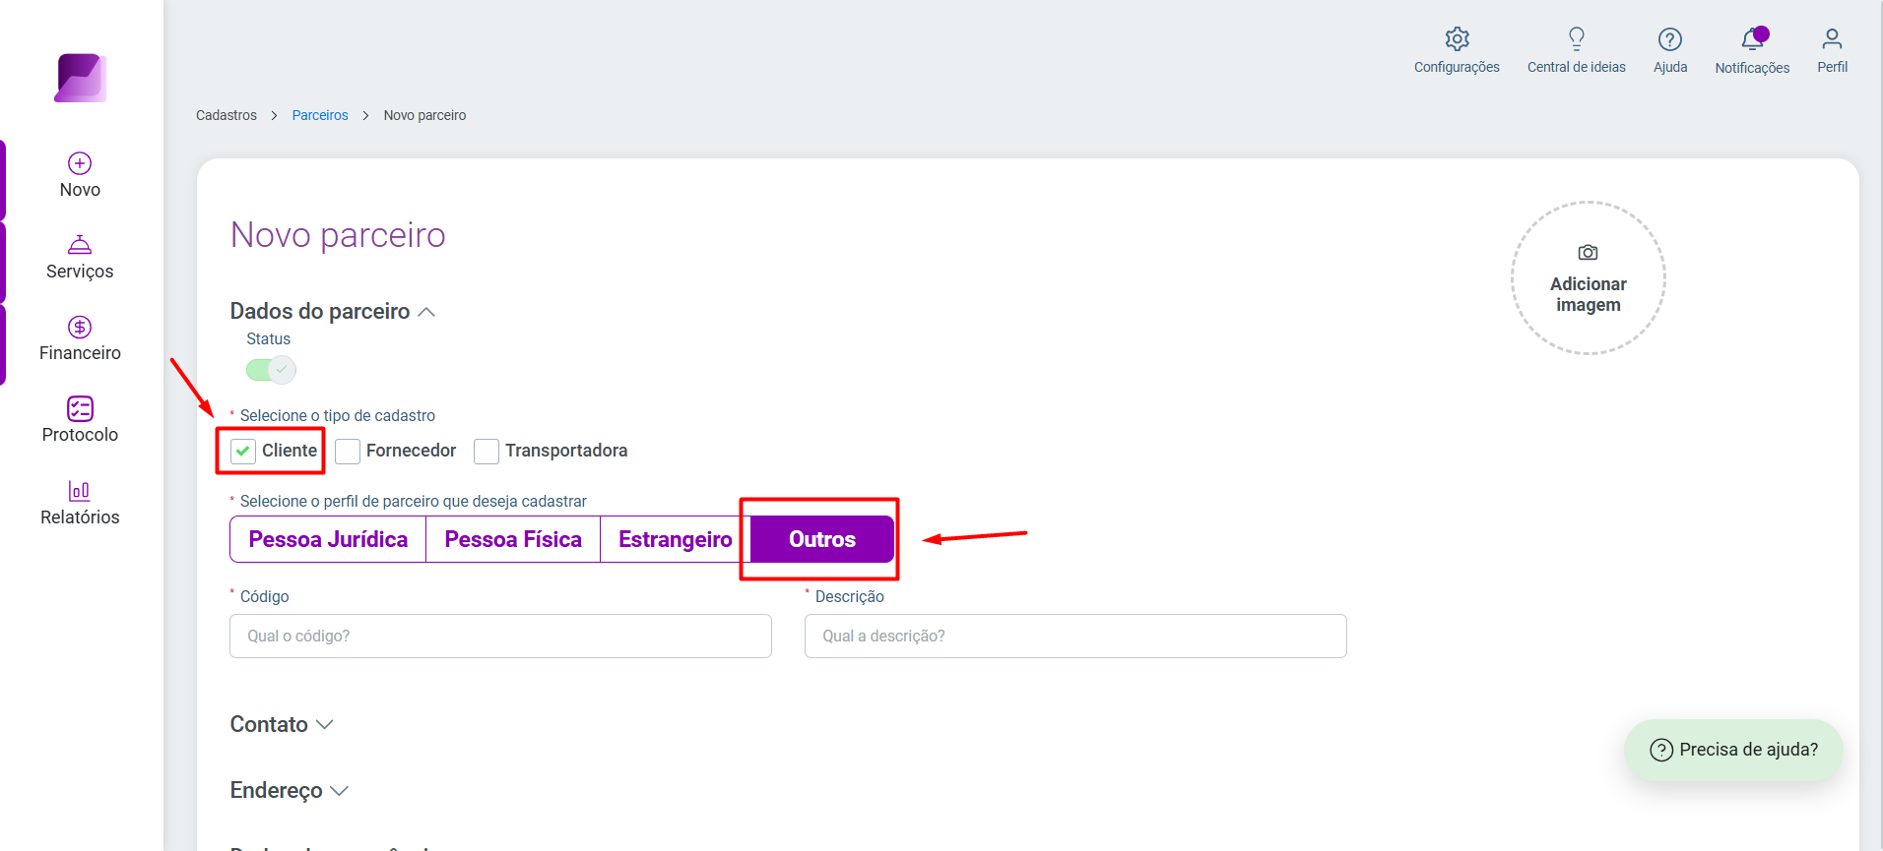Click the Novo parceiro page heading

338,235
